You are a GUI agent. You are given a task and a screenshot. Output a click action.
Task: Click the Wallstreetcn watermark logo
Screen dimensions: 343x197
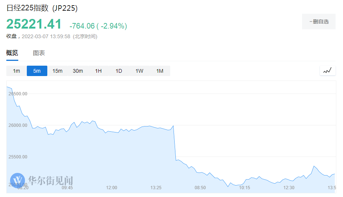(41, 181)
